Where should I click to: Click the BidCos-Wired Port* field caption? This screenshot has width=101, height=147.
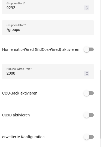[19, 69]
